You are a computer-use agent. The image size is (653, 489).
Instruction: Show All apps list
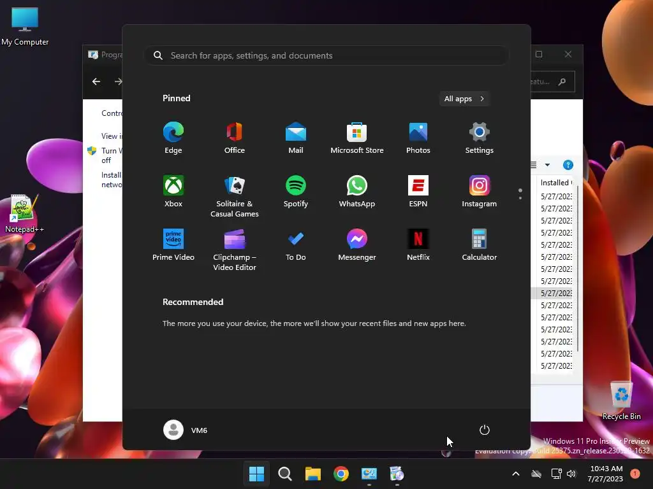click(x=464, y=99)
